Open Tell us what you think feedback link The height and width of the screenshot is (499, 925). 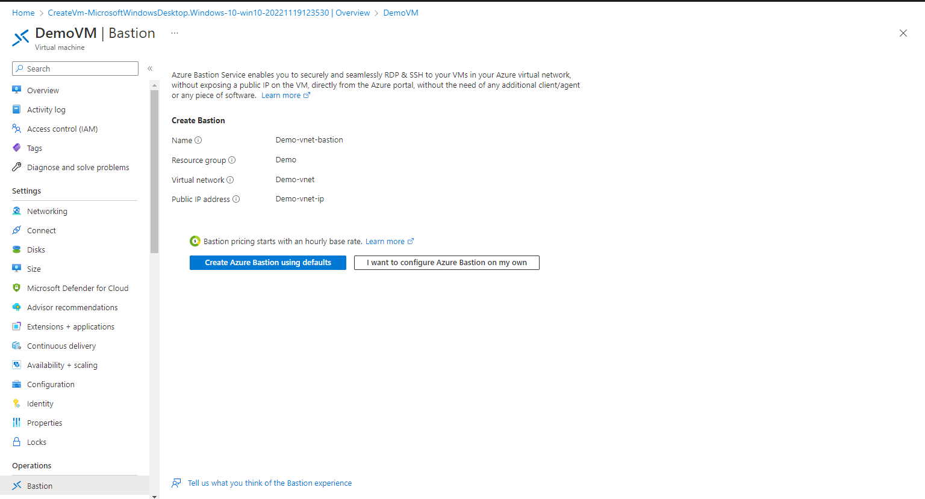pyautogui.click(x=270, y=483)
